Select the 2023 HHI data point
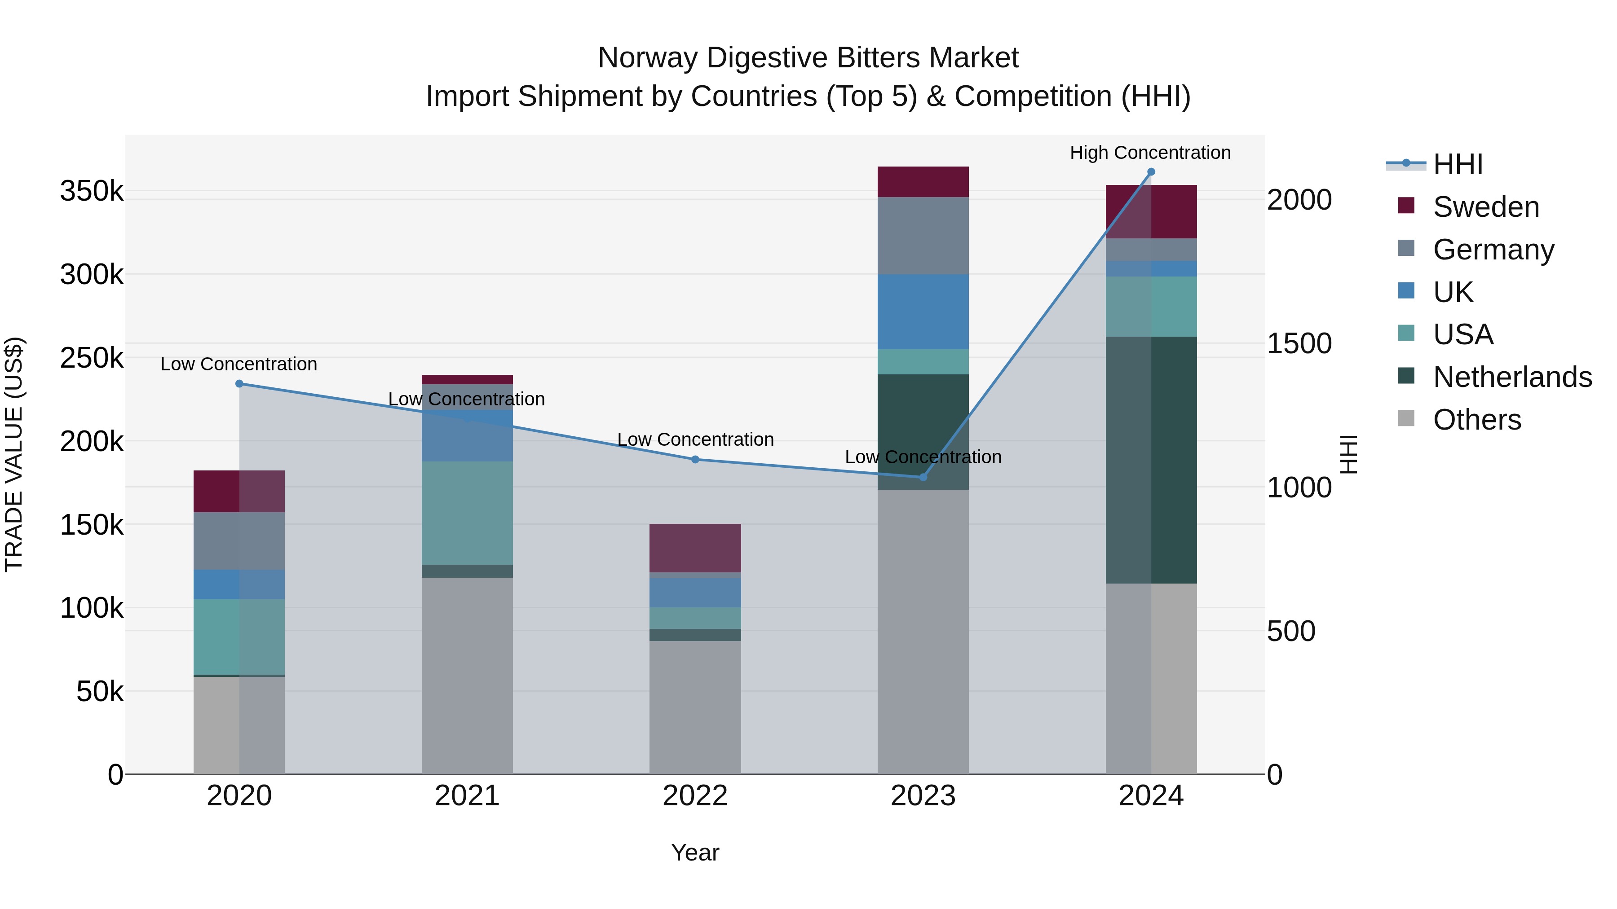 coord(923,478)
